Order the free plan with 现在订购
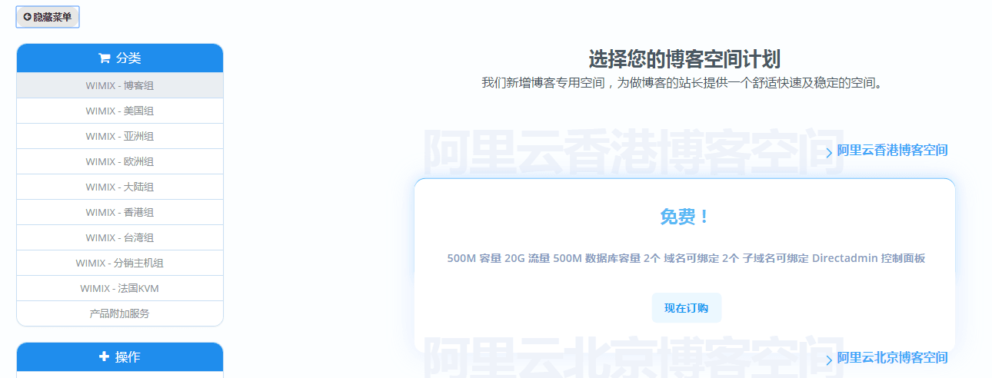992x378 pixels. tap(686, 308)
